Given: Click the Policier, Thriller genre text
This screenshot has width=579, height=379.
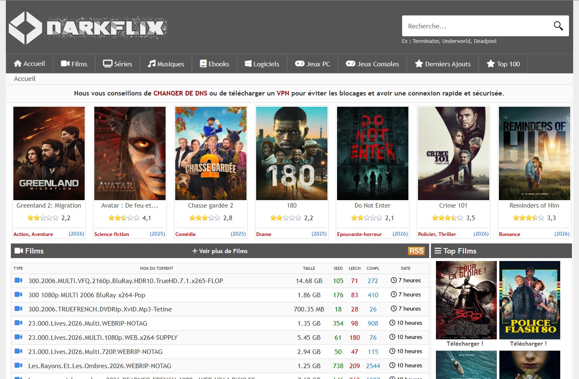Looking at the screenshot, I should 437,234.
